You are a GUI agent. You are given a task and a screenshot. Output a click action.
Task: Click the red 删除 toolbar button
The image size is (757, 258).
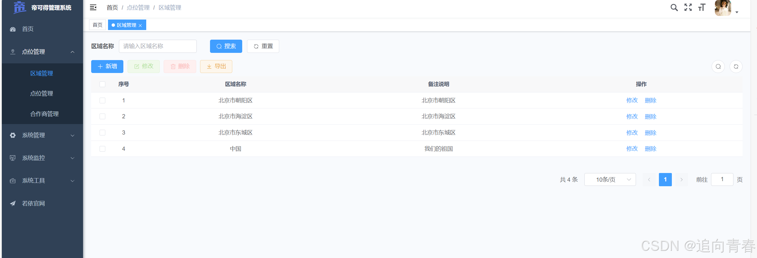[x=180, y=66]
